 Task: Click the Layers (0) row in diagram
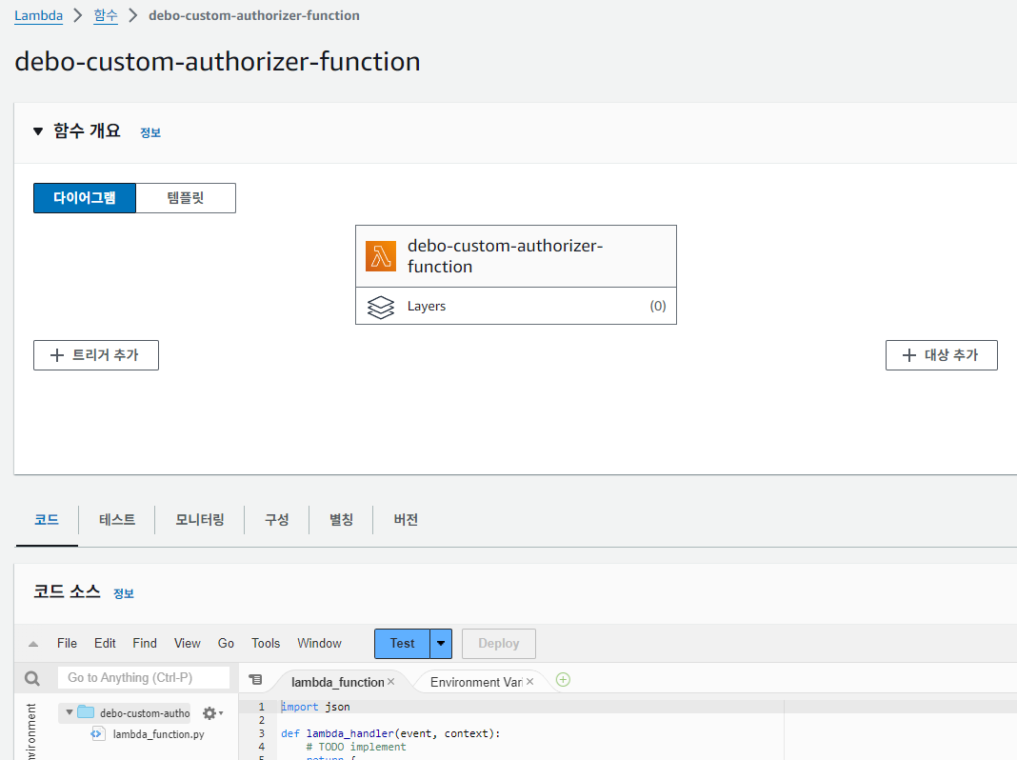(515, 306)
